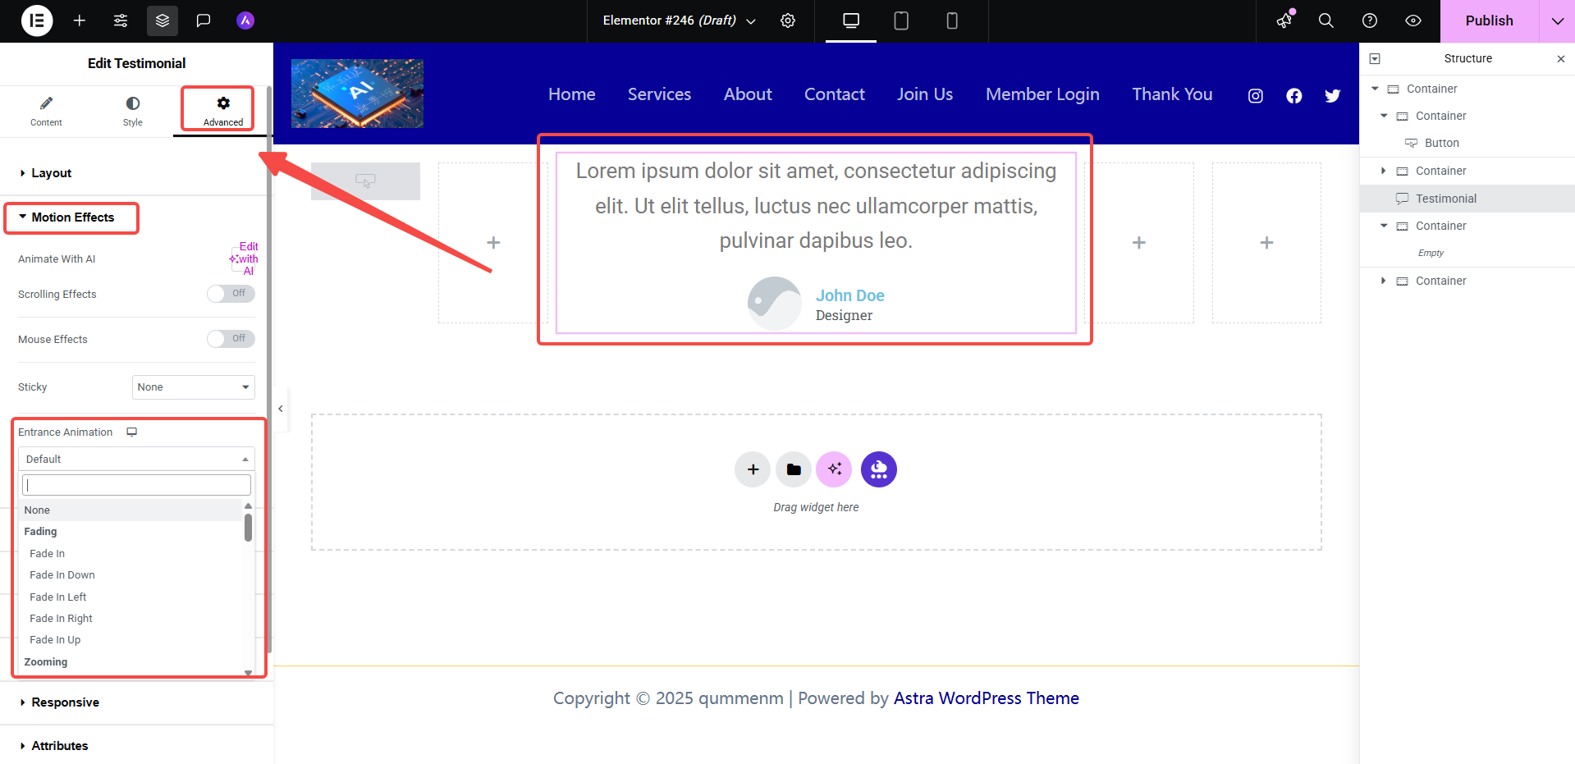This screenshot has width=1575, height=764.
Task: Open the Sticky dropdown
Action: [193, 387]
